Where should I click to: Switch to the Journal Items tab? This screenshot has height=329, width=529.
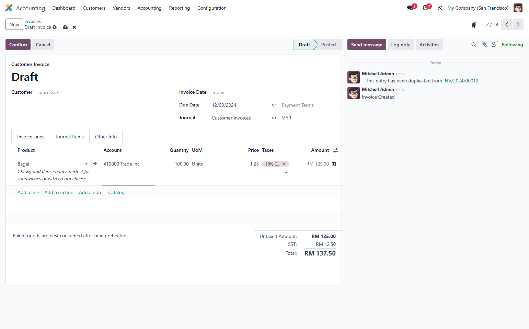[70, 137]
